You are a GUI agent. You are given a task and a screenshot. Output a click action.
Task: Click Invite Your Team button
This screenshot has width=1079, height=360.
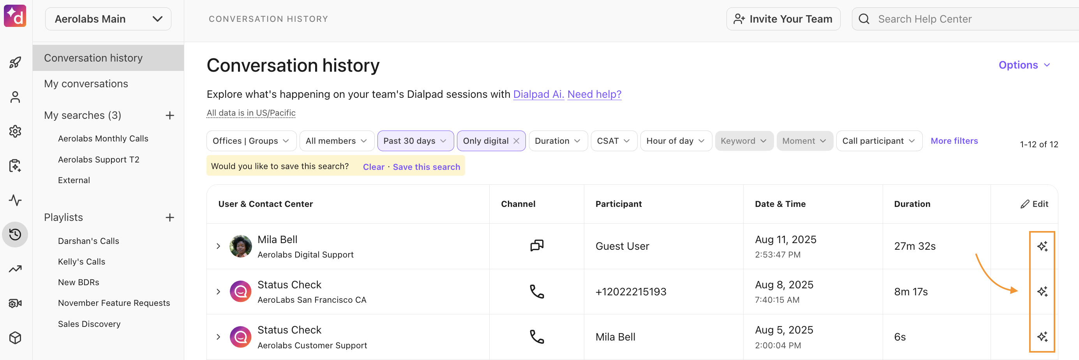(783, 19)
